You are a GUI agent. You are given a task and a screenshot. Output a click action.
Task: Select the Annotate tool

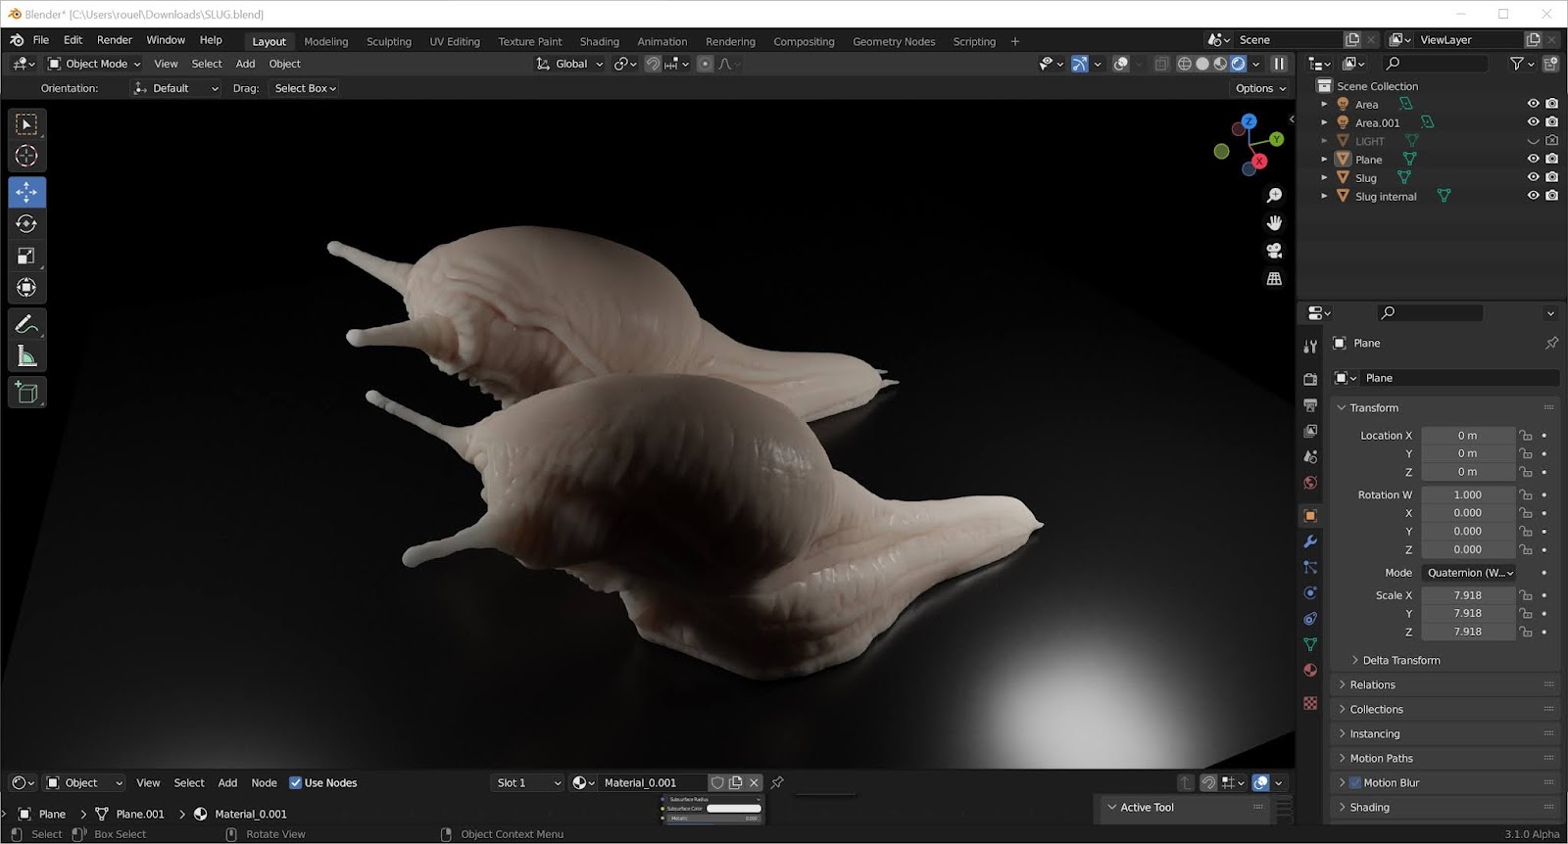(x=26, y=324)
